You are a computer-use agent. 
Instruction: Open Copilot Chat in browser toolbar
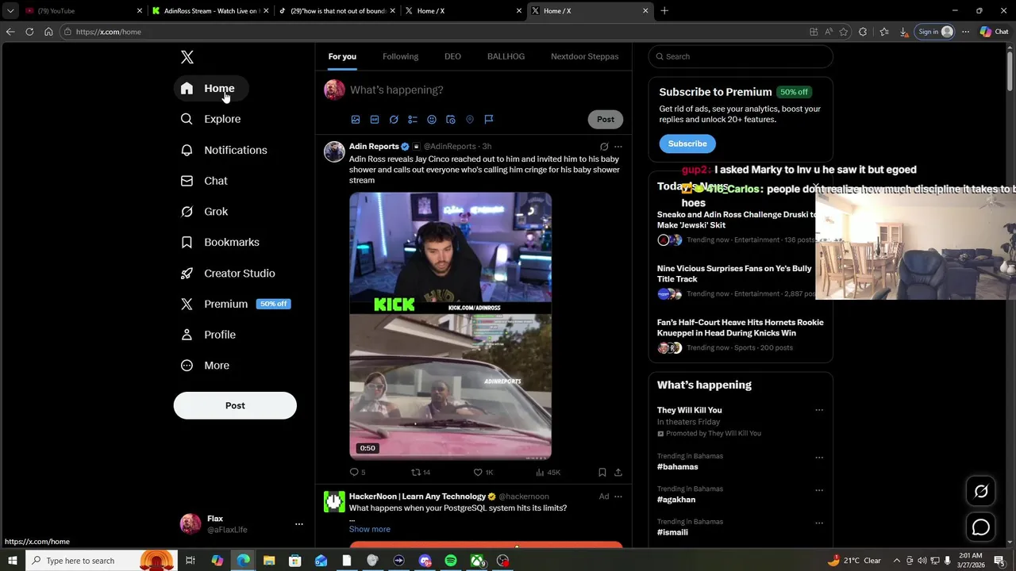994,32
